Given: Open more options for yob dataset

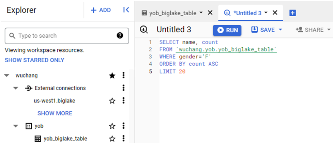Looking at the screenshot, I should [x=124, y=126].
